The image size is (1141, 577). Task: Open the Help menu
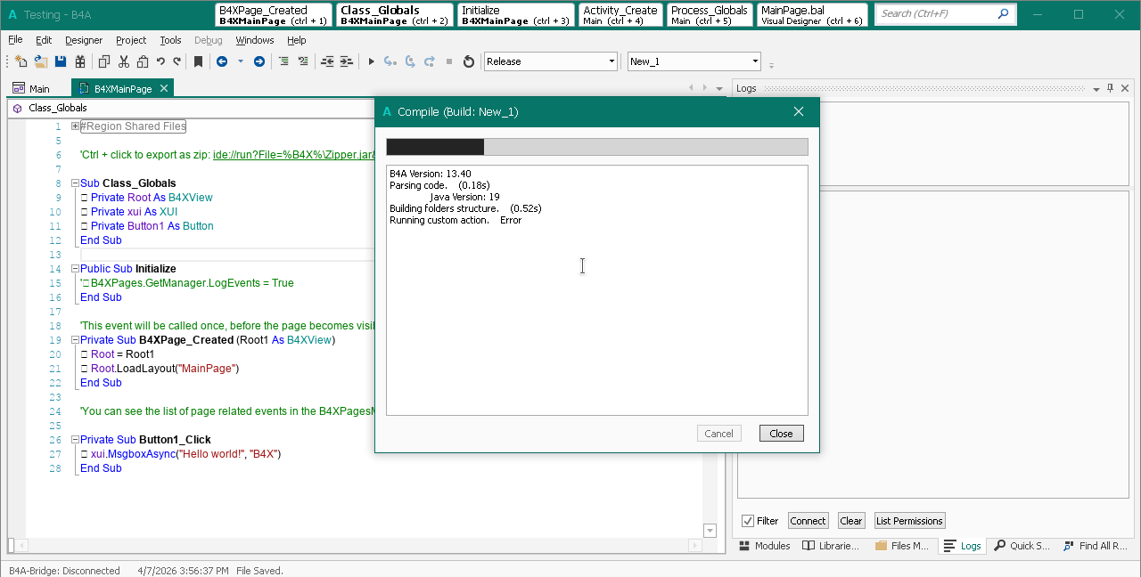click(x=297, y=40)
